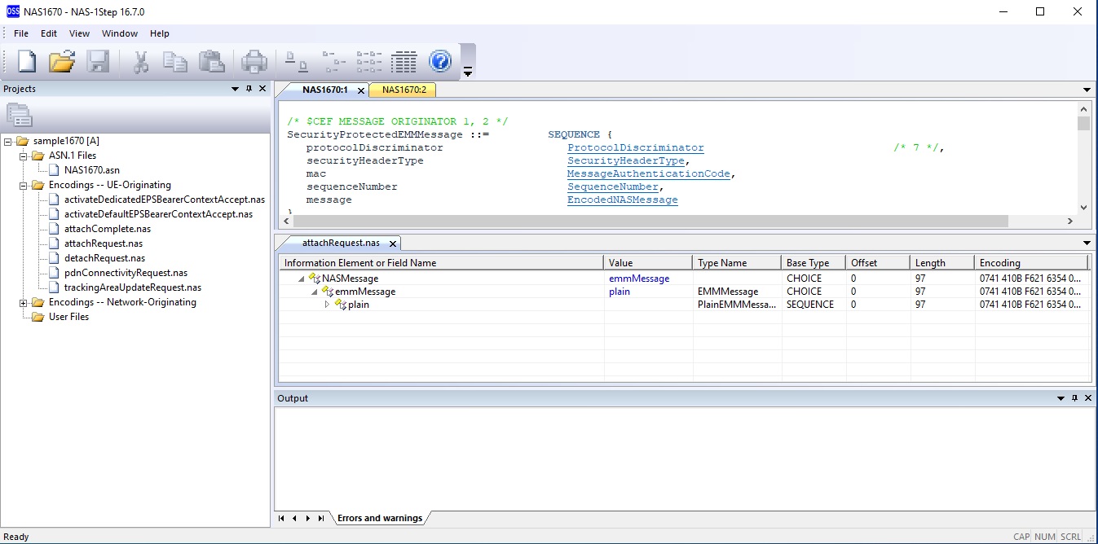
Task: Follow the EncodedNASMessage link
Action: click(x=622, y=200)
